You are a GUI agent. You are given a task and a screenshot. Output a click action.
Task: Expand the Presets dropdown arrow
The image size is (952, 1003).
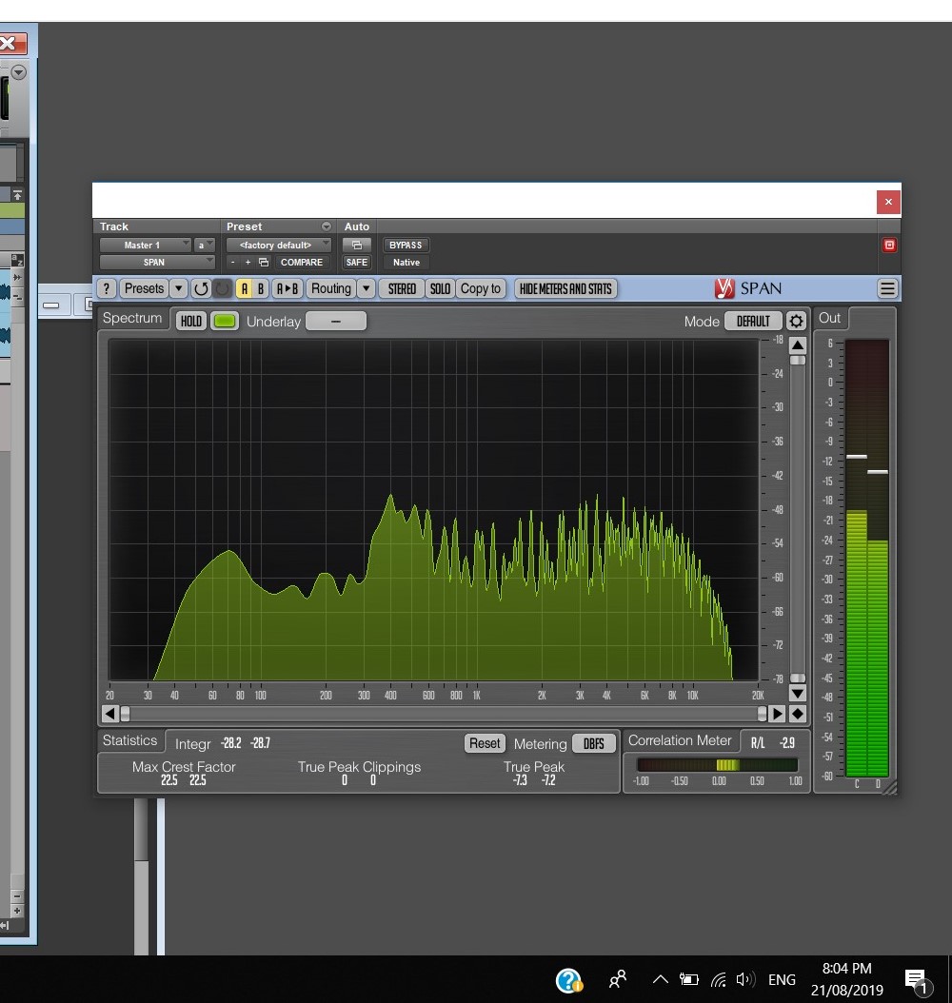(178, 288)
